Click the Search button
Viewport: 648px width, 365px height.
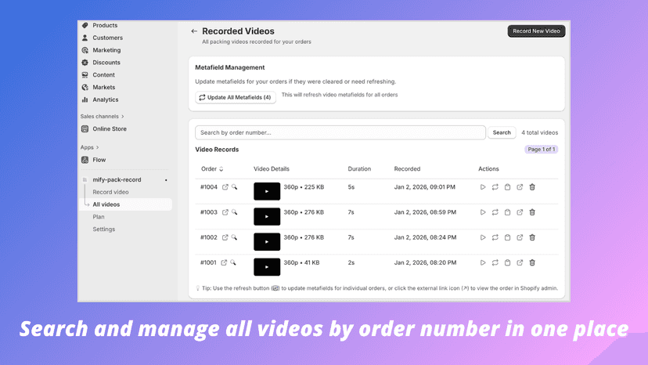point(502,132)
